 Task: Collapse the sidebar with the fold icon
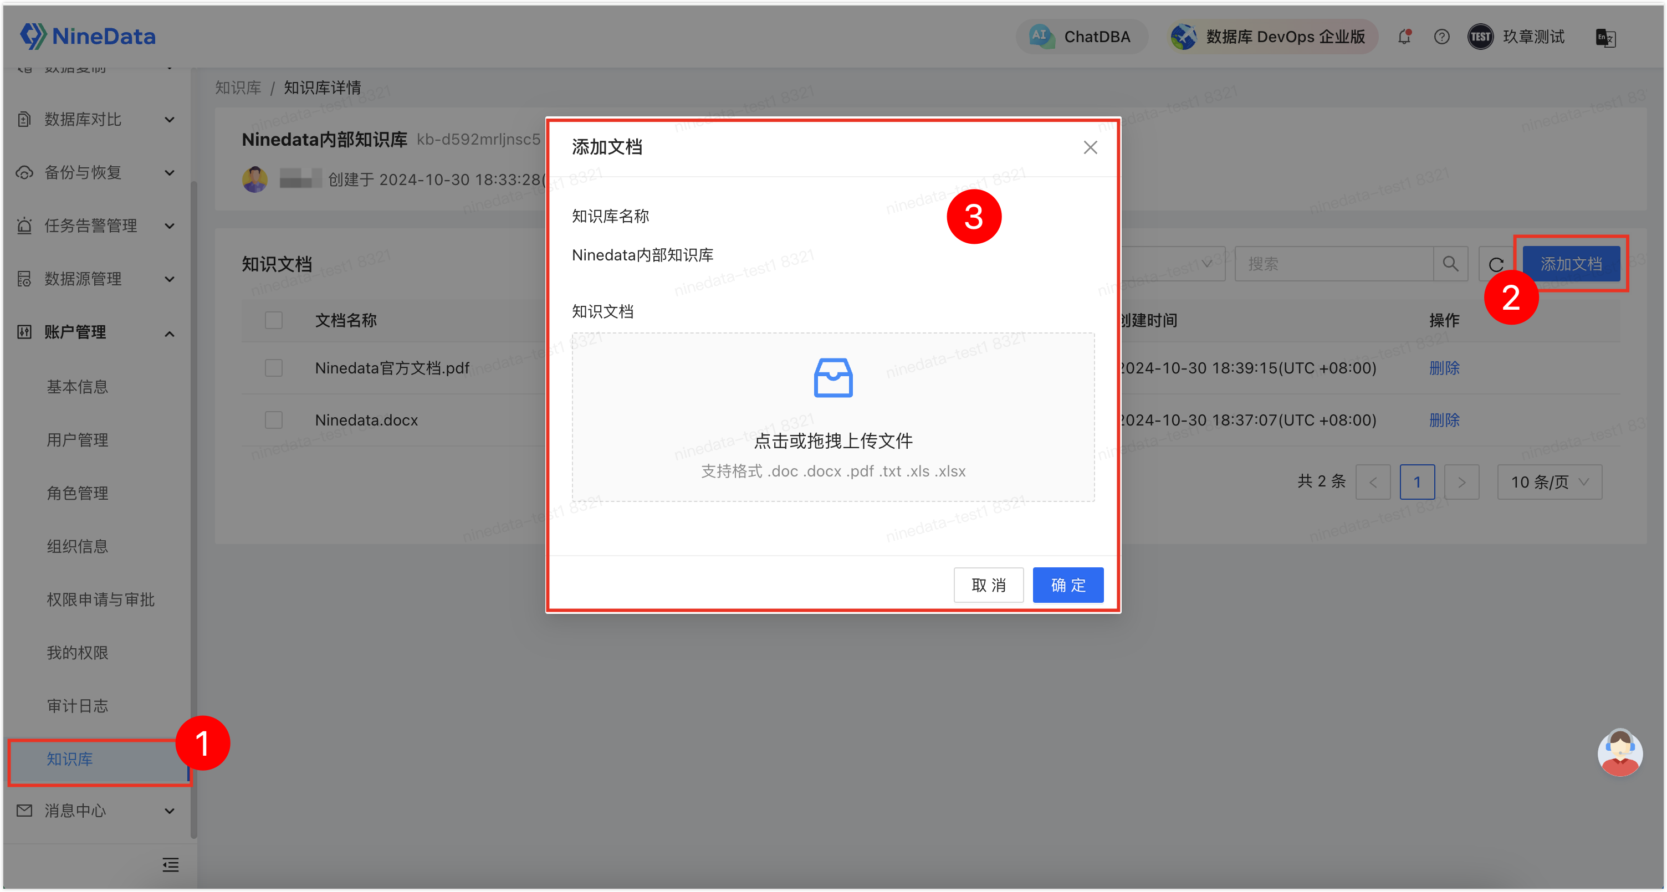pyautogui.click(x=170, y=865)
